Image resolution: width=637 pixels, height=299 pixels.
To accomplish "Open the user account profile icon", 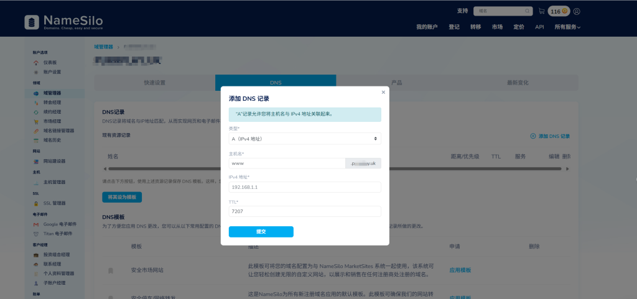I will click(x=577, y=11).
